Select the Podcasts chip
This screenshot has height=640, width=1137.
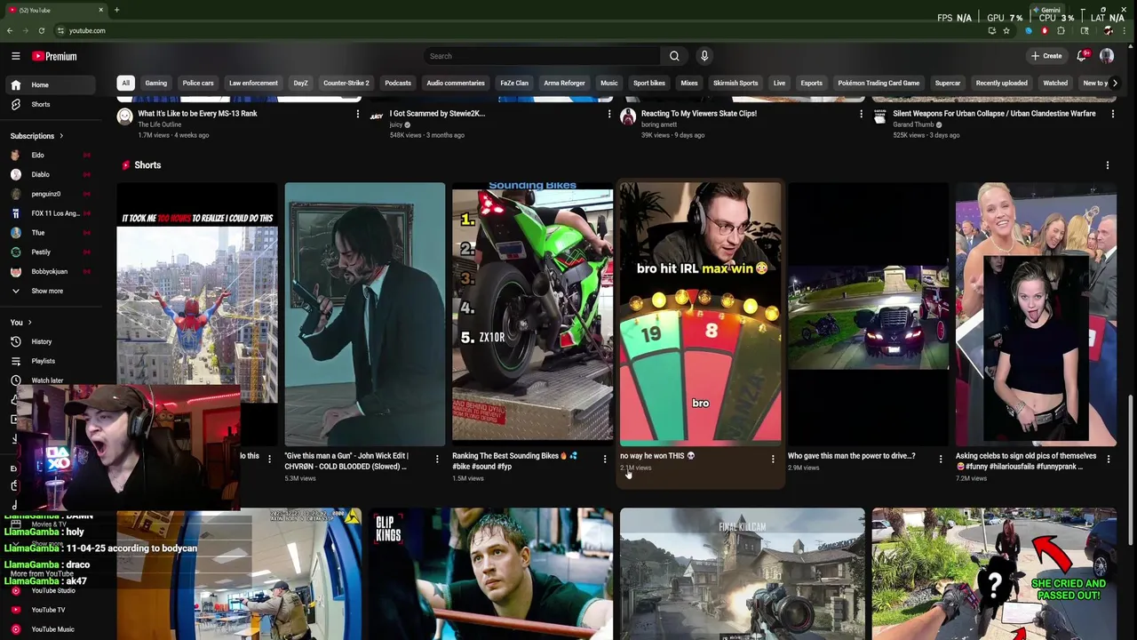click(398, 83)
